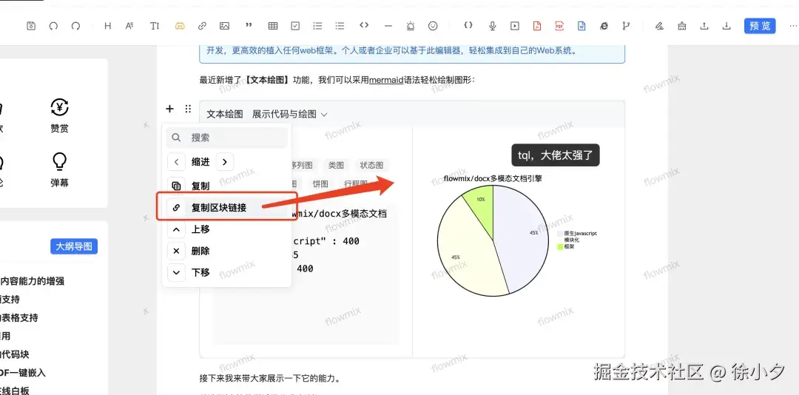Screen dimensions: 799x395
Task: Click the 文本绘图 block title
Action: [225, 114]
